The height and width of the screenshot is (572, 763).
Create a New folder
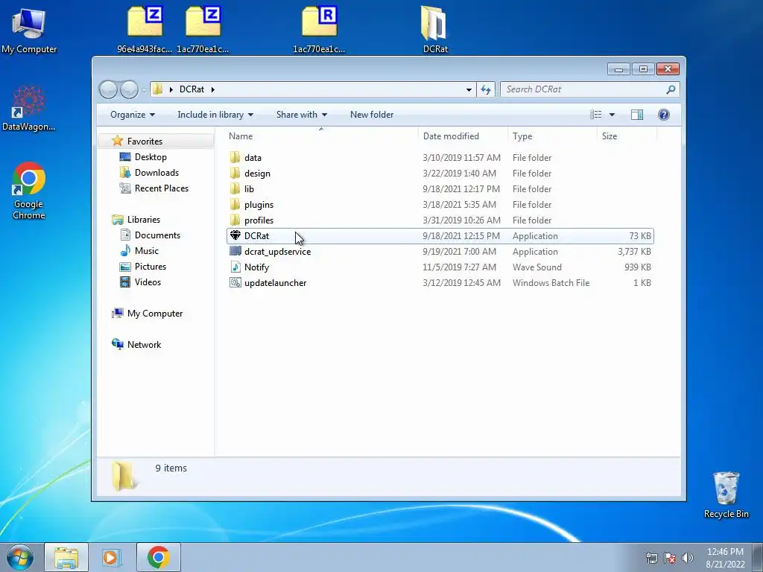(372, 115)
